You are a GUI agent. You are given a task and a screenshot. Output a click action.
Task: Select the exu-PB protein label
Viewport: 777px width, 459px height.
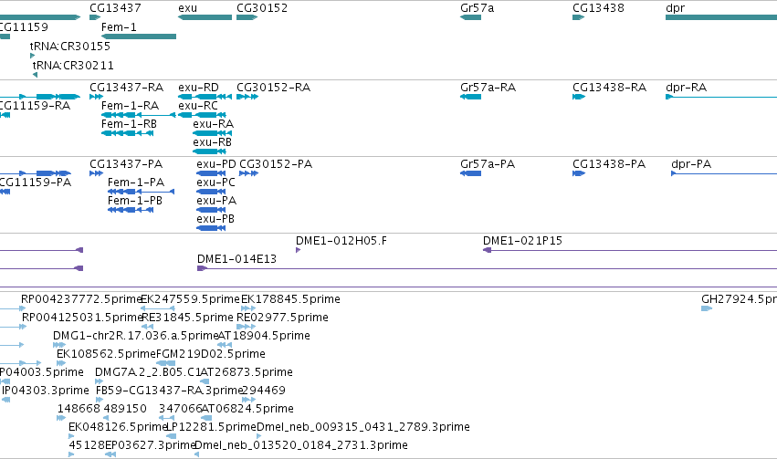[215, 219]
